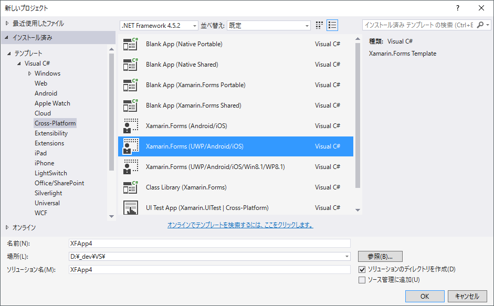Select the iPad category
Viewport: 494px width, 306px height.
point(40,153)
